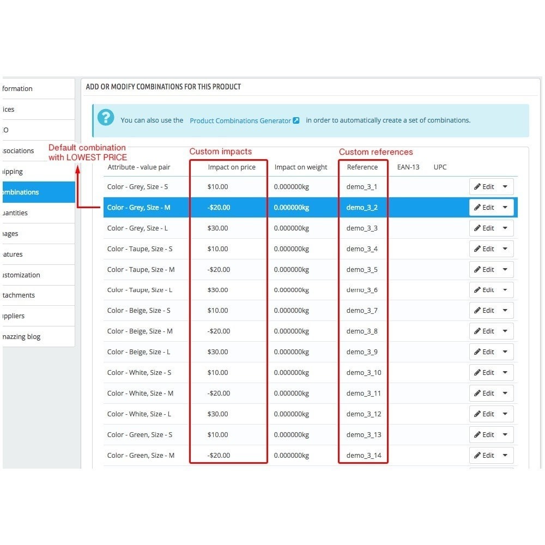Edit the Color Grey Size M combination
This screenshot has height=545, width=545.
click(484, 208)
